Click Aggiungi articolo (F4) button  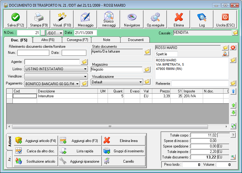pyautogui.click(x=36, y=141)
